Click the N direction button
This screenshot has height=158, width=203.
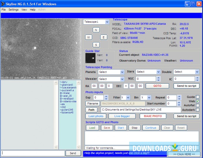click(x=96, y=30)
